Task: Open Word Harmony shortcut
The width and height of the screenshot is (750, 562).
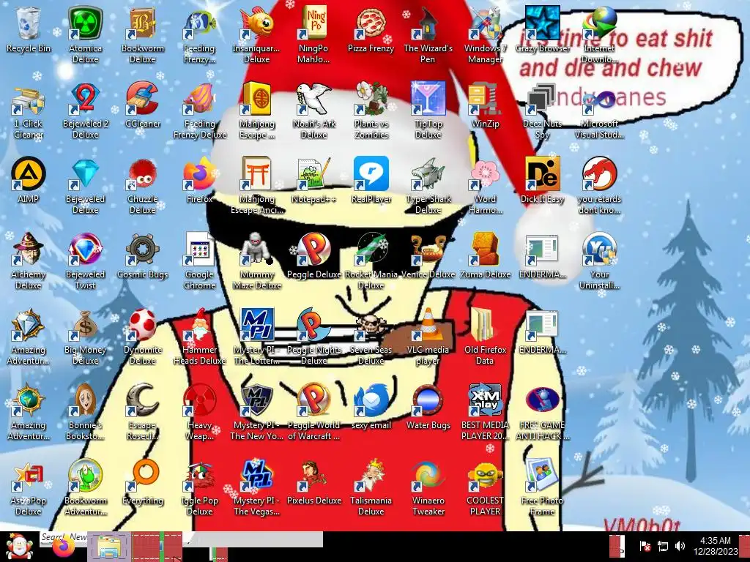Action: click(x=485, y=185)
